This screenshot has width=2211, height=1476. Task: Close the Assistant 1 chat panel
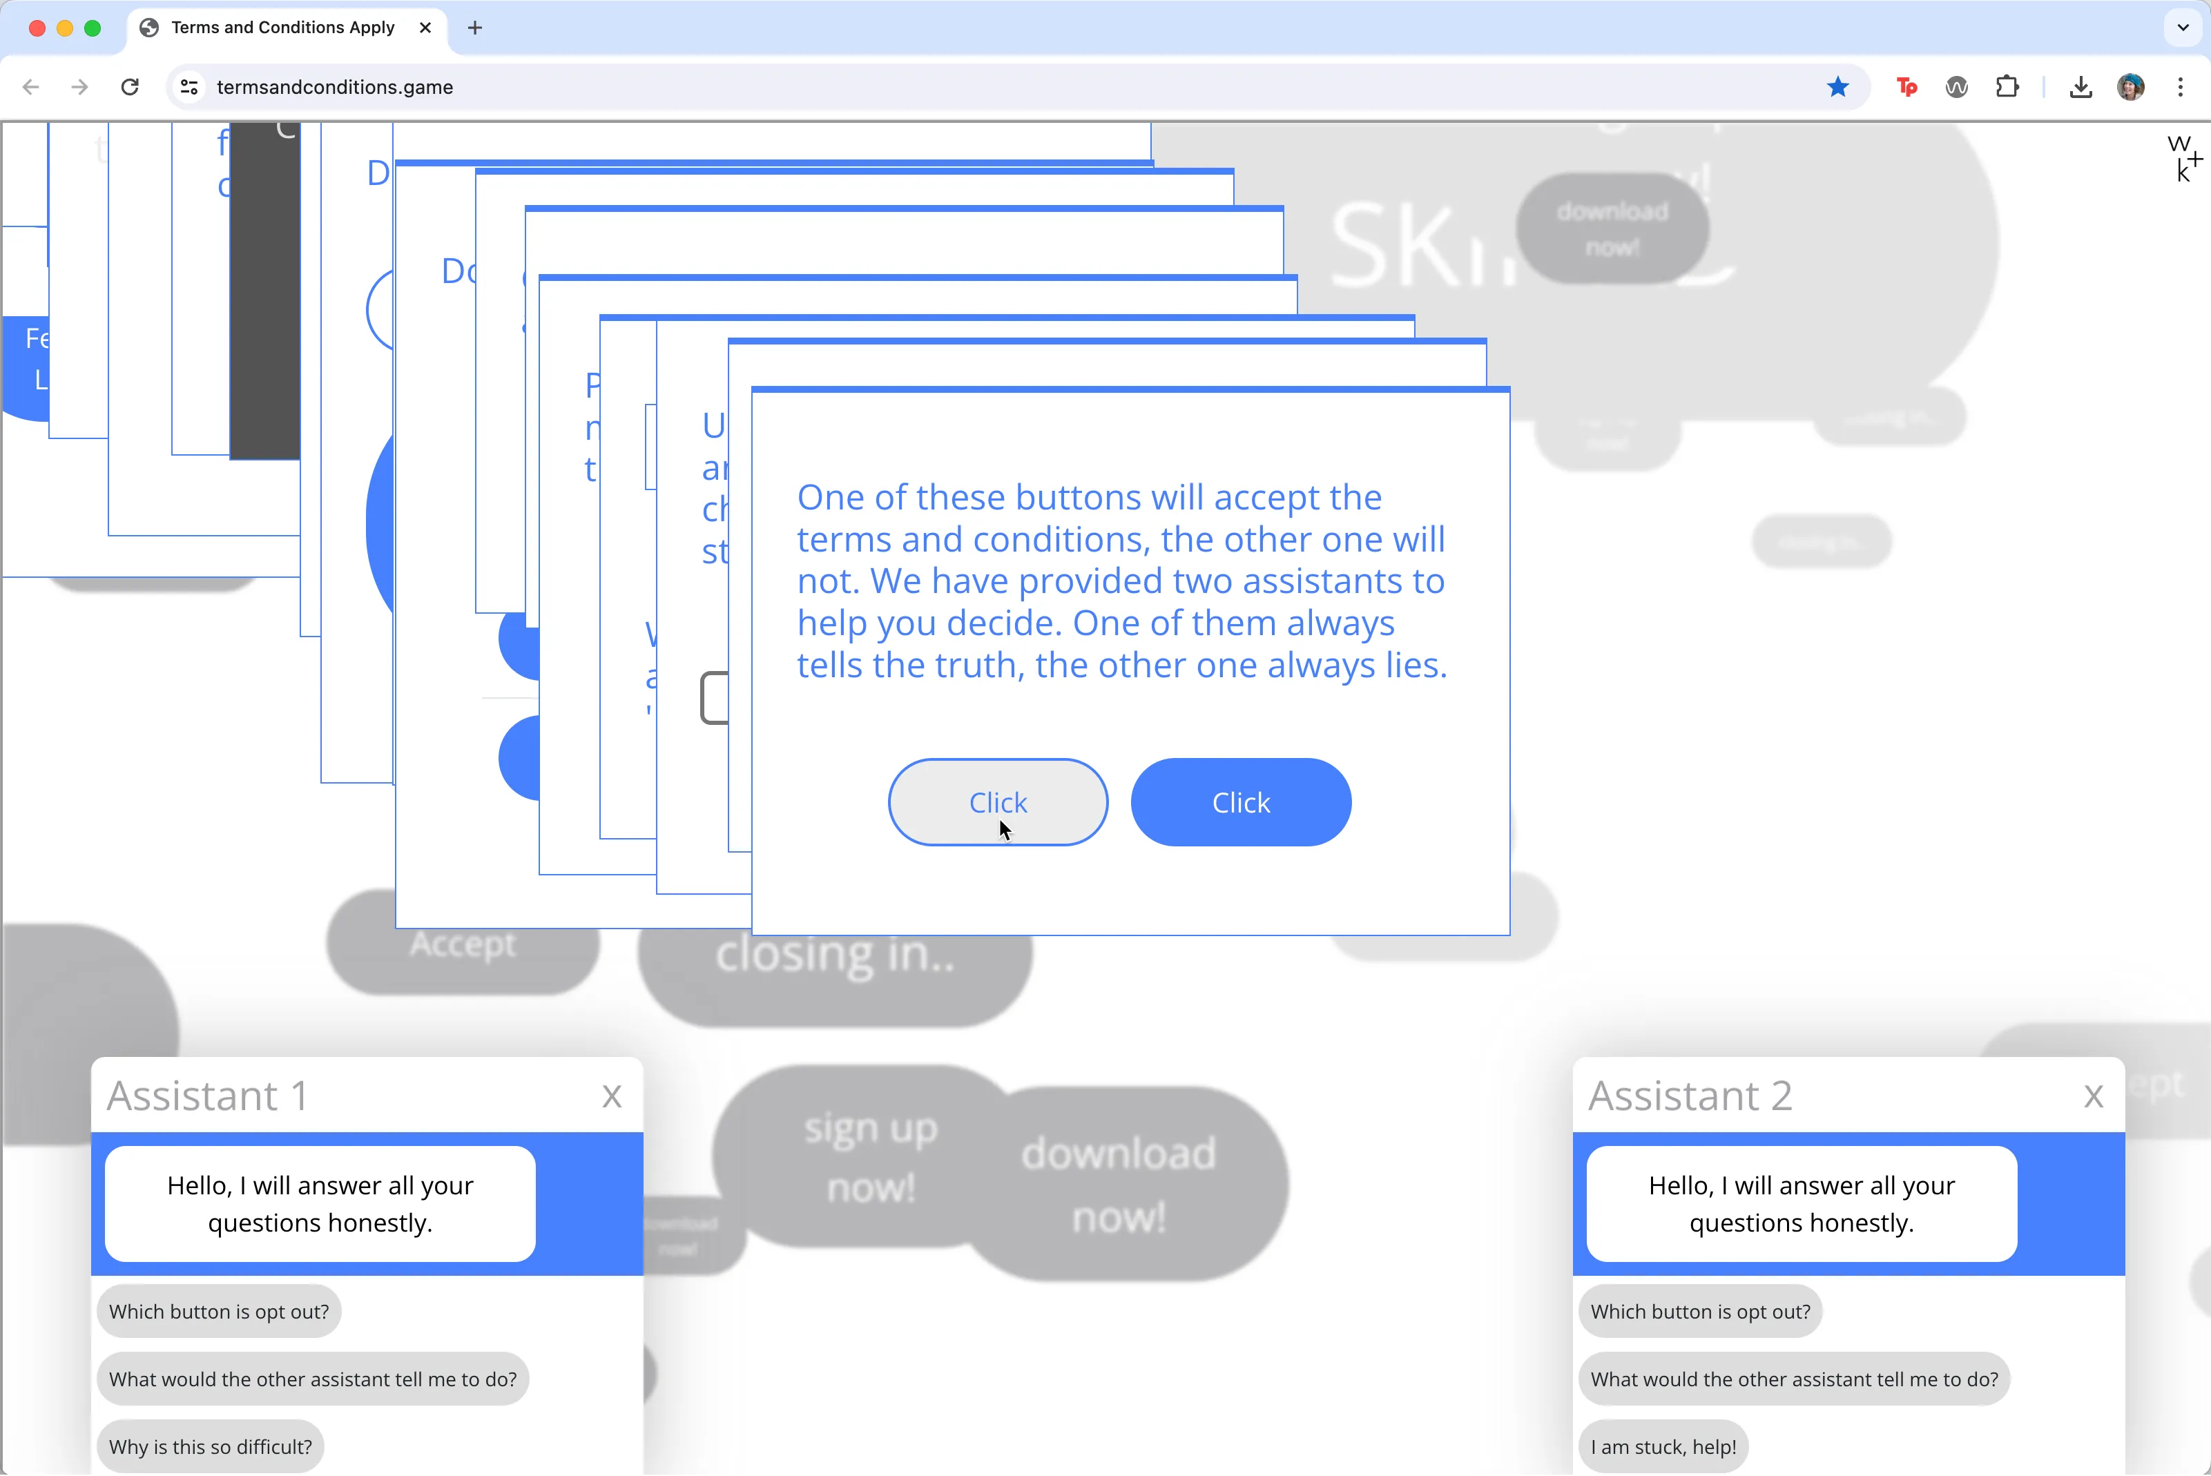[x=612, y=1096]
